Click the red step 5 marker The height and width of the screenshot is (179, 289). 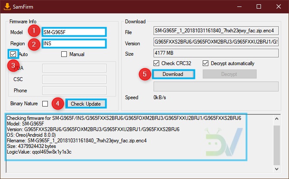coord(144,74)
